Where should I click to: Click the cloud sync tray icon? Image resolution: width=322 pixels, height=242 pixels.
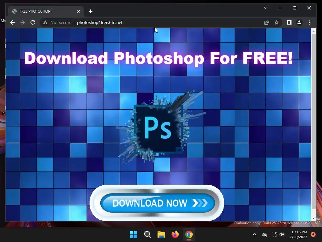coord(264,234)
